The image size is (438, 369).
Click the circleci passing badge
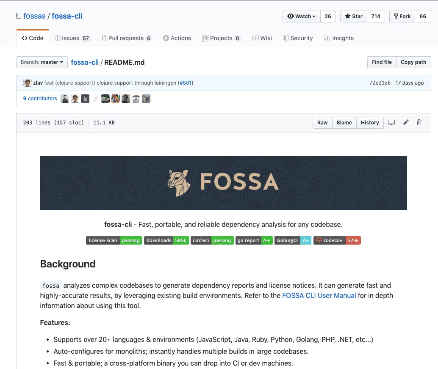tap(212, 240)
